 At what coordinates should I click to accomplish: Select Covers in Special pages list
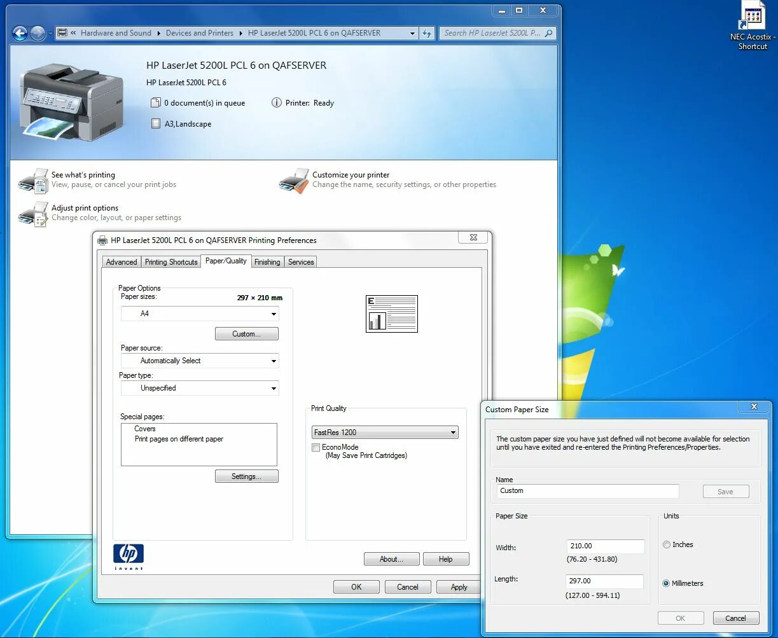click(x=145, y=429)
